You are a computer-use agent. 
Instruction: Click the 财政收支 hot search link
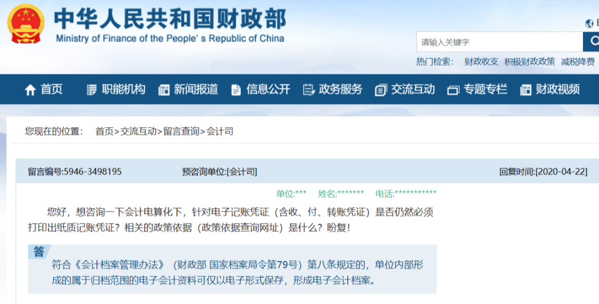481,62
